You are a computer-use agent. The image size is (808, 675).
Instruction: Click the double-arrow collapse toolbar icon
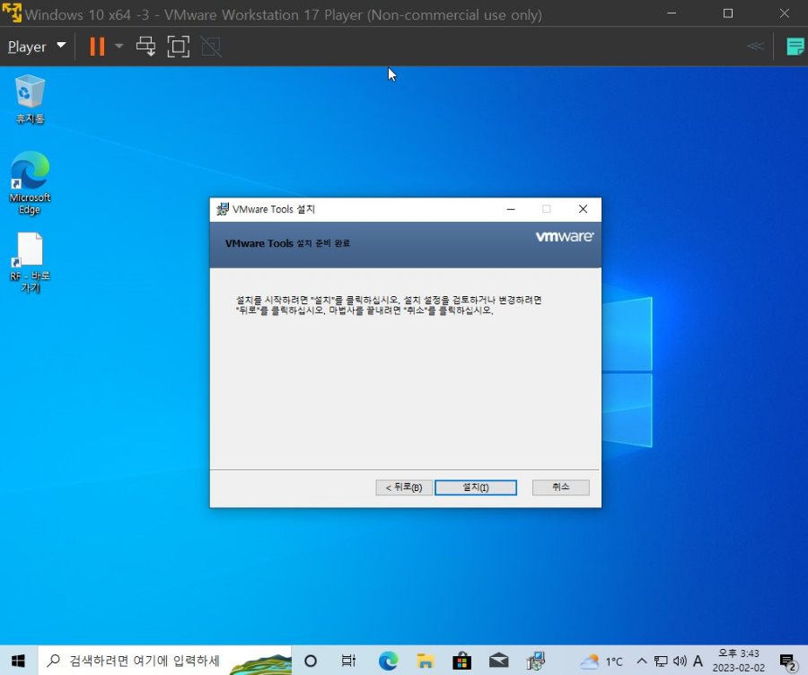[x=755, y=47]
